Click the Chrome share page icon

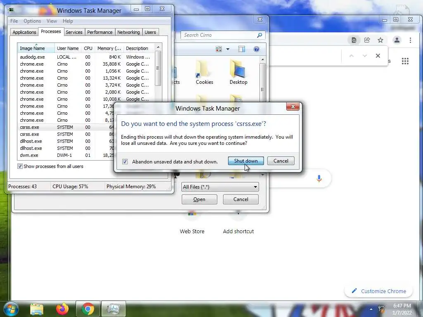coord(367,40)
